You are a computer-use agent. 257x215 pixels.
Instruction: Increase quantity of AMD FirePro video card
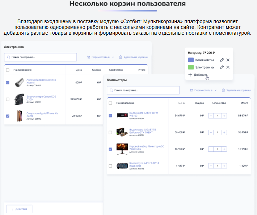pos(224,116)
